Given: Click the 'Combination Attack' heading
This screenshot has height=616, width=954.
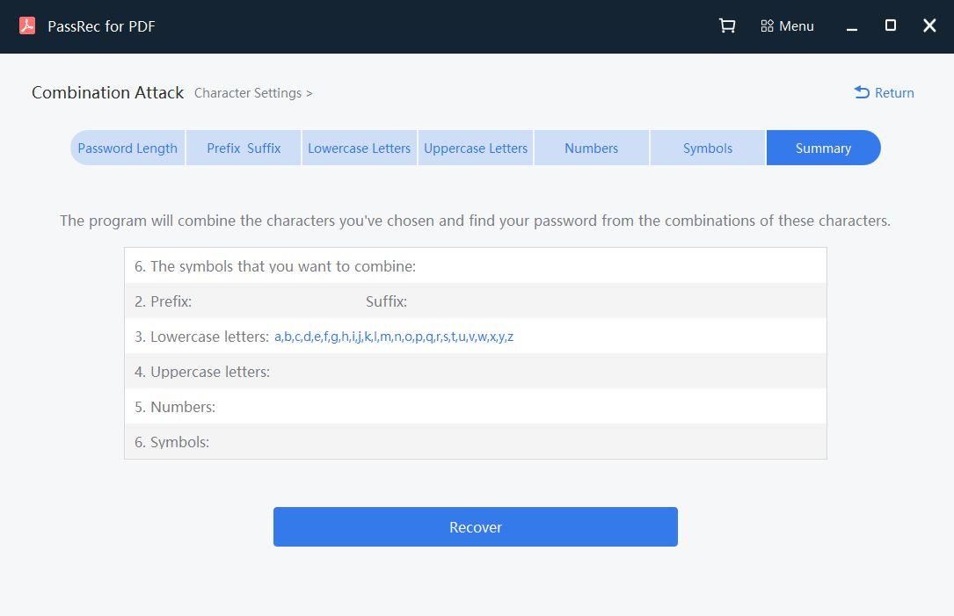Looking at the screenshot, I should coord(107,92).
